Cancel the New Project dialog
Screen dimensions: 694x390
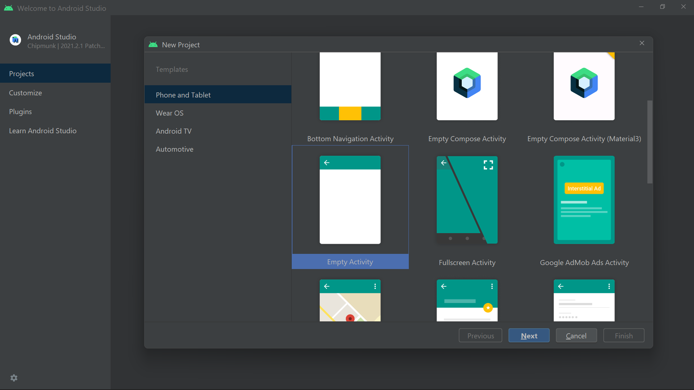(x=576, y=335)
